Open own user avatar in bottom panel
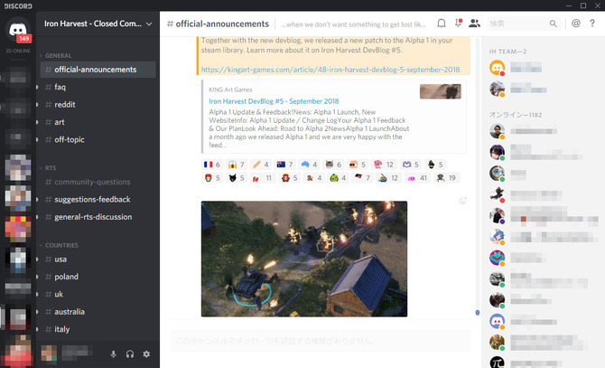Screen dimensions: 605x368 pos(49,354)
